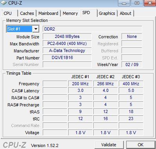Click the 266 MHz frequency cell
The image size is (156, 149).
coord(105,84)
